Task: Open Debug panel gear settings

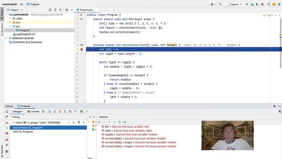Action: (x=274, y=106)
